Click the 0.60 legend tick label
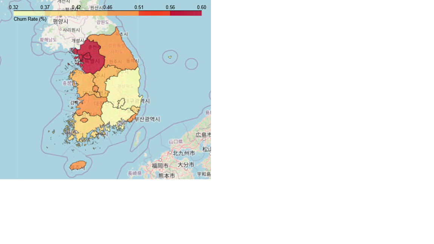434x244 pixels. [202, 8]
